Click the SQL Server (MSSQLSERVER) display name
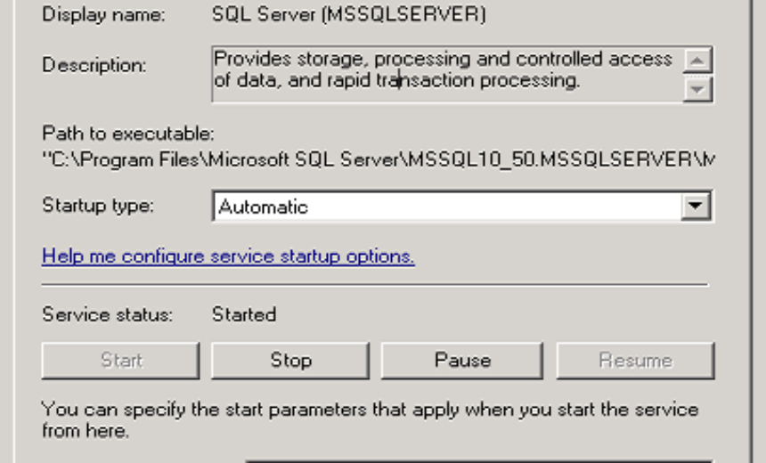The width and height of the screenshot is (766, 463). tap(349, 14)
